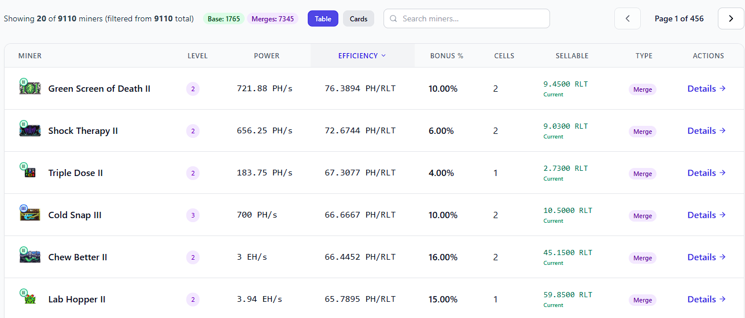Click the 45.1500 RLT sellable price
The image size is (745, 318).
point(568,252)
